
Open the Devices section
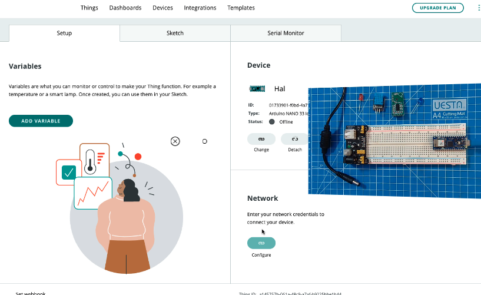162,8
